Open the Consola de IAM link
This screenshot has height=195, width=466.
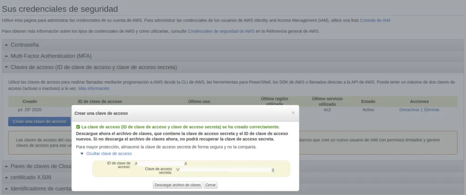click(x=375, y=20)
